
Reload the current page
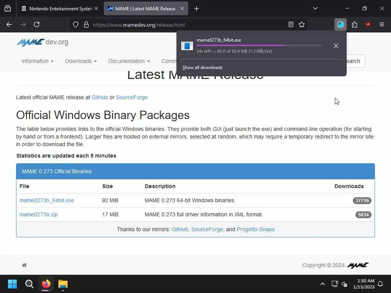click(37, 24)
